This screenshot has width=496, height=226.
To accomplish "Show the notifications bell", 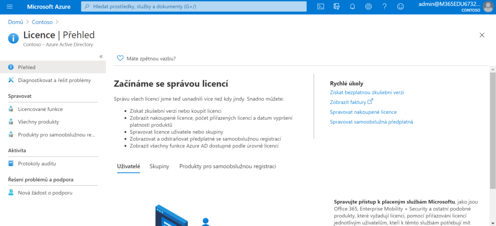I will [353, 7].
